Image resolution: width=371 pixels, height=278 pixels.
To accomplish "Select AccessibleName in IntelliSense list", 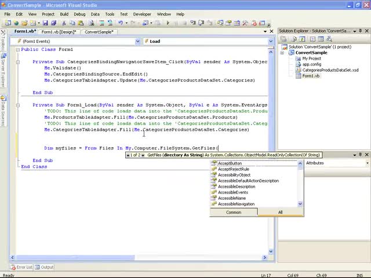I will (253, 198).
